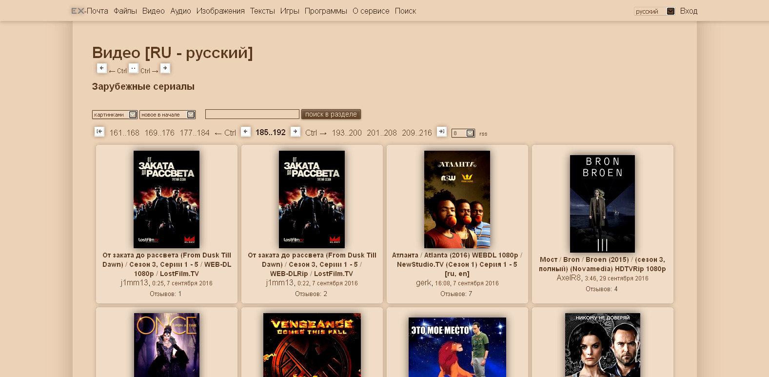Click the 'Зарубежные сериалы' section heading
Image resolution: width=769 pixels, height=377 pixels.
tap(143, 87)
